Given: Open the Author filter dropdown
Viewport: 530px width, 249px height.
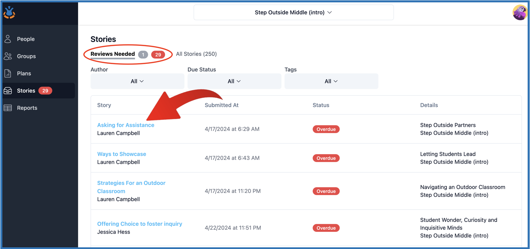Looking at the screenshot, I should 137,81.
